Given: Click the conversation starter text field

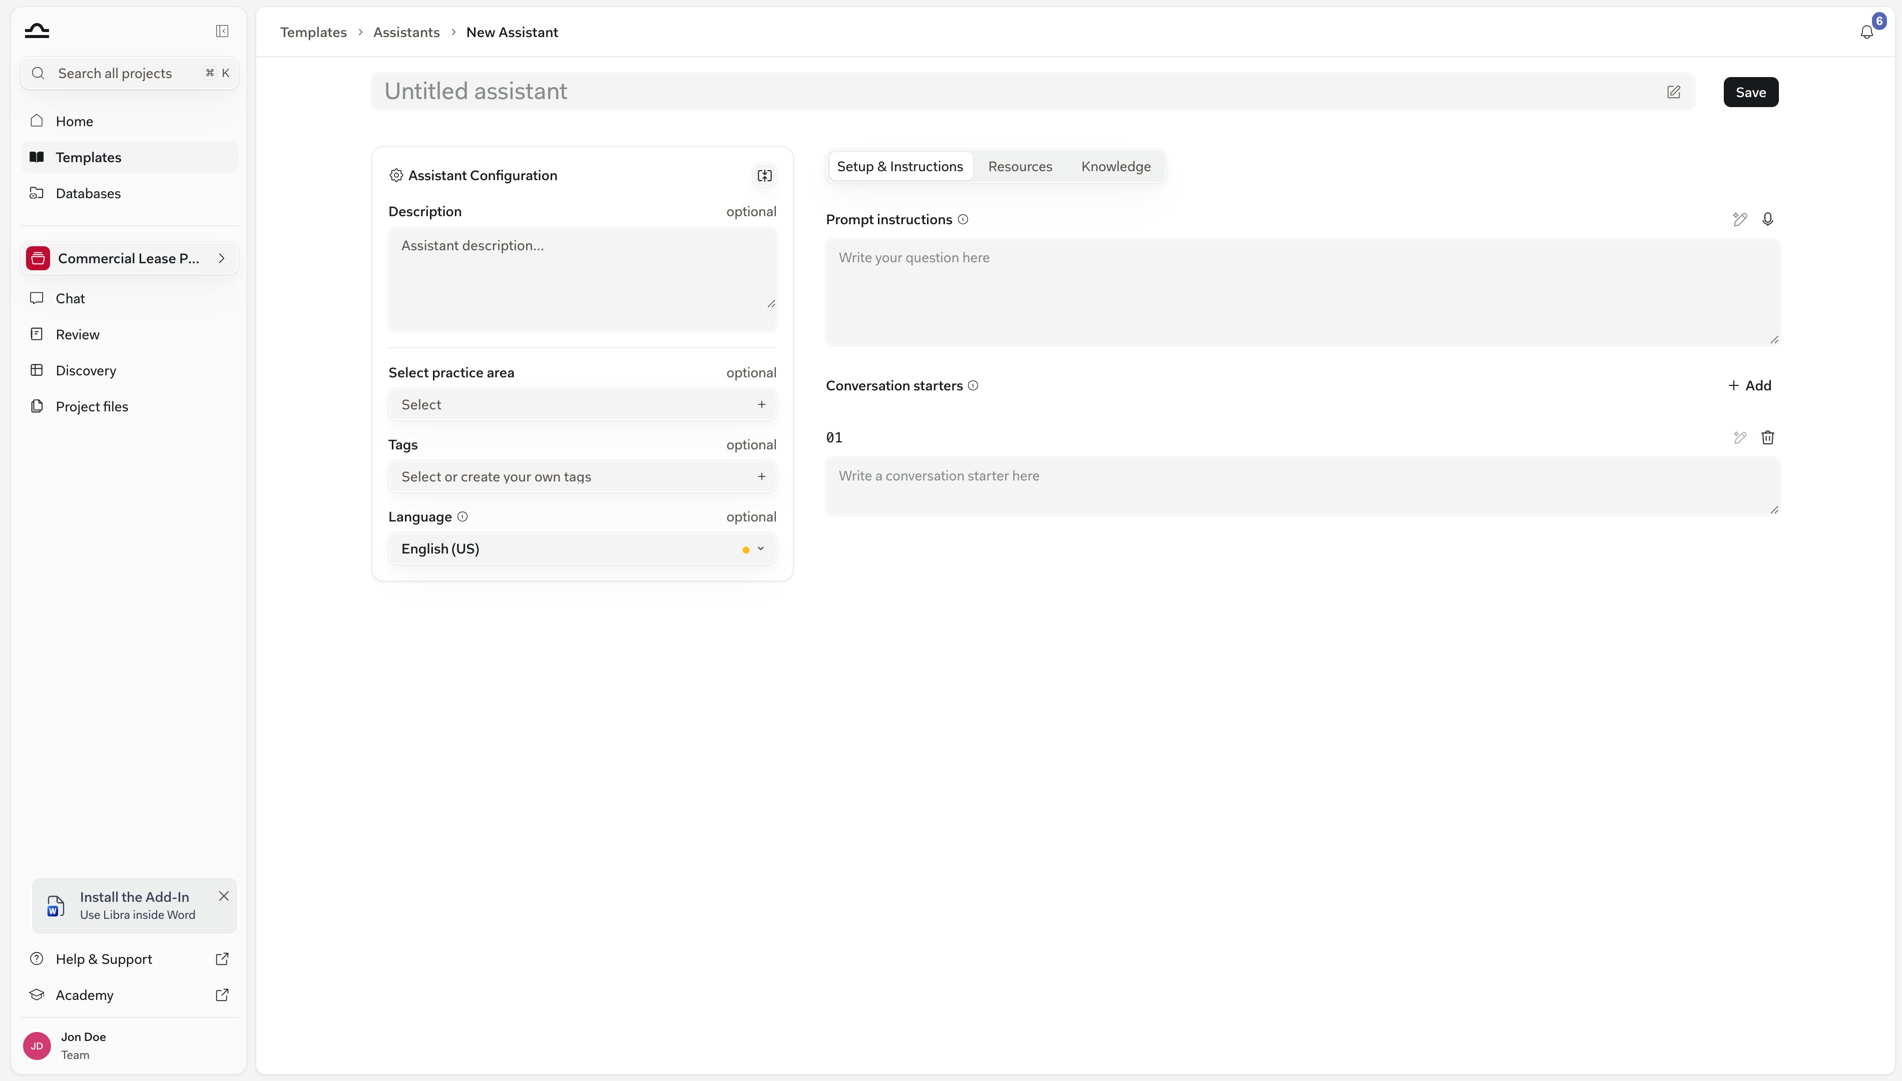Looking at the screenshot, I should pos(1302,486).
